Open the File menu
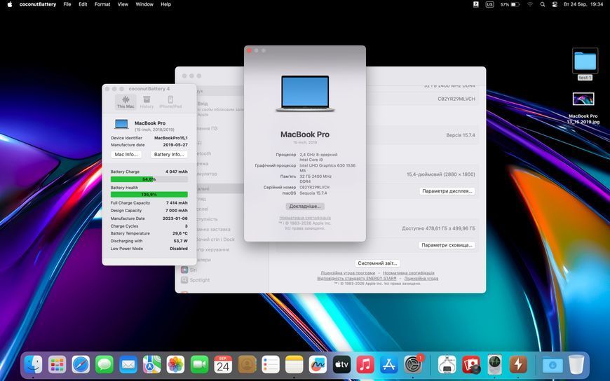 pyautogui.click(x=67, y=4)
